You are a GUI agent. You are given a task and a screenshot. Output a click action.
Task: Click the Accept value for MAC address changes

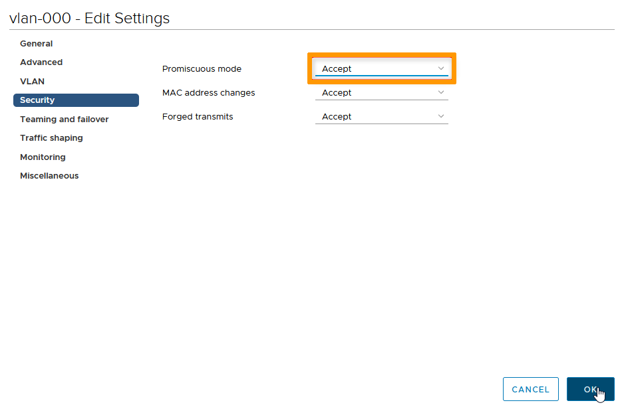pyautogui.click(x=337, y=93)
